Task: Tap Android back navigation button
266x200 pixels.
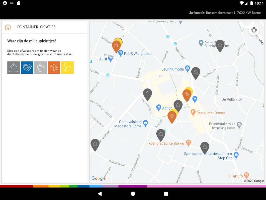Action: coord(100,194)
